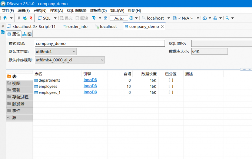The image size is (252, 159).
Task: Expand the localhost active connection dropdown
Action: [169, 18]
